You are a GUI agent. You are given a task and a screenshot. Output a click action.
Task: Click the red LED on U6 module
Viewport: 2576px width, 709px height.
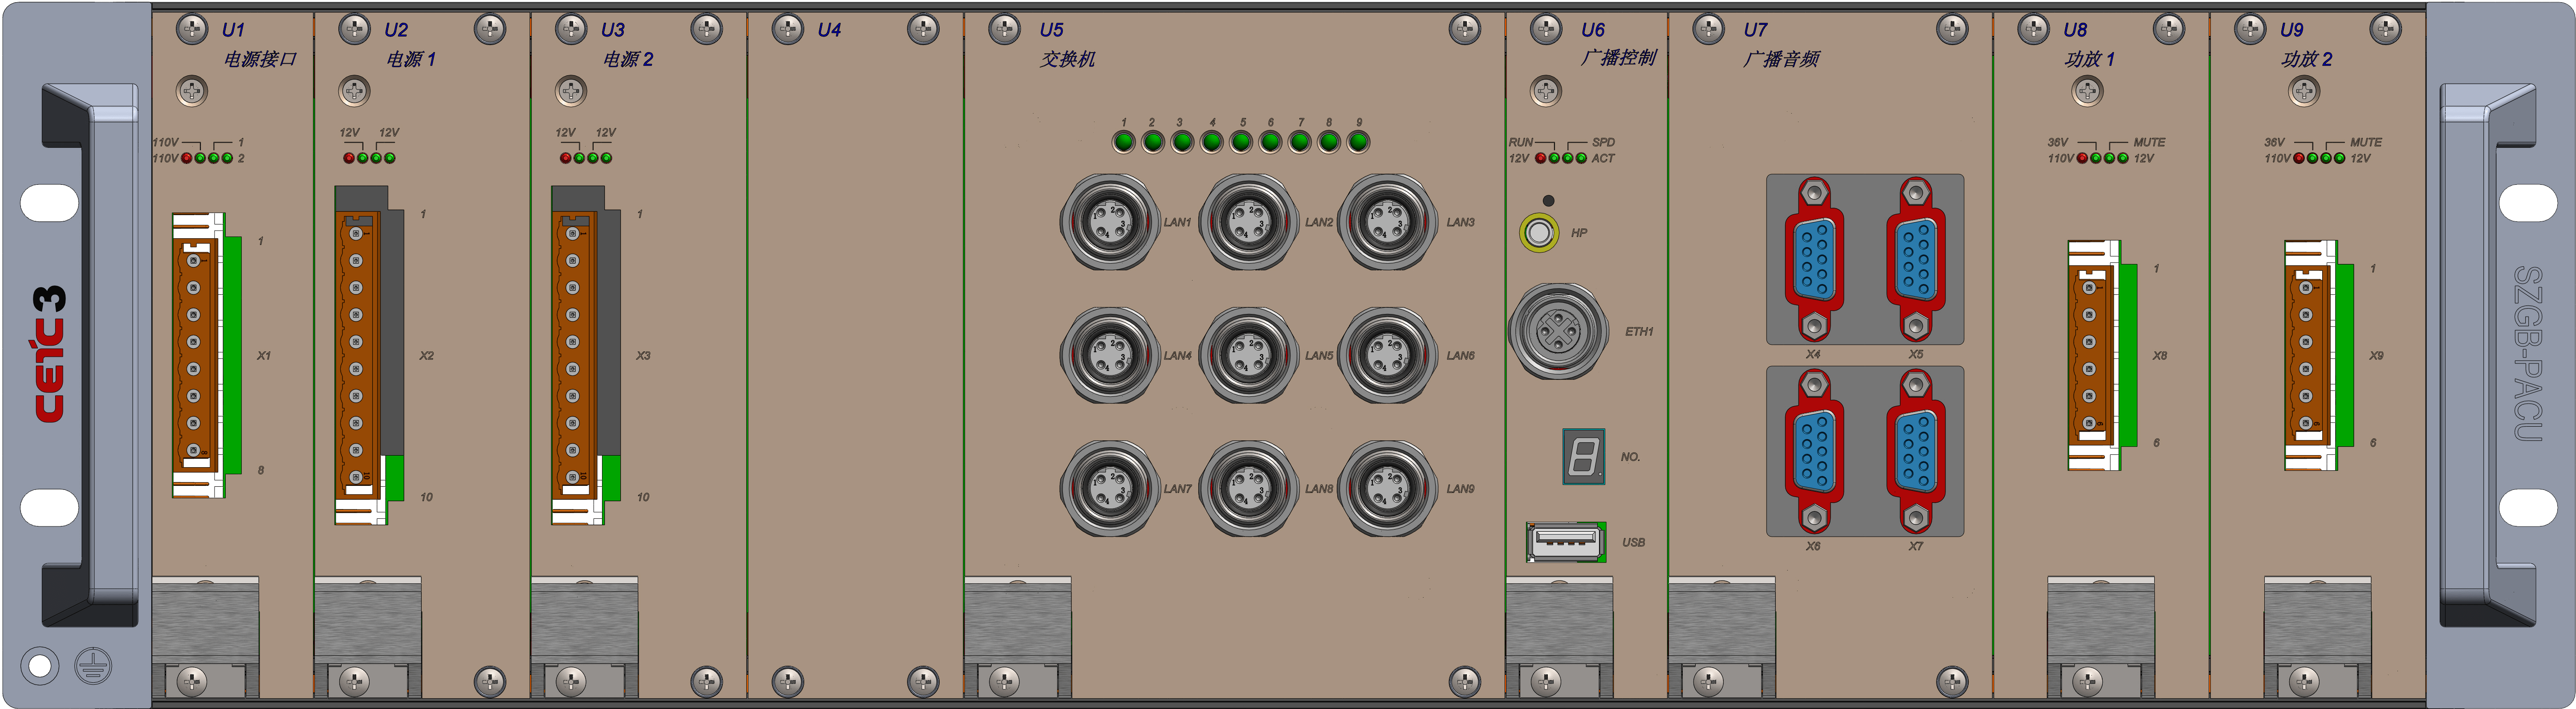tap(1541, 158)
